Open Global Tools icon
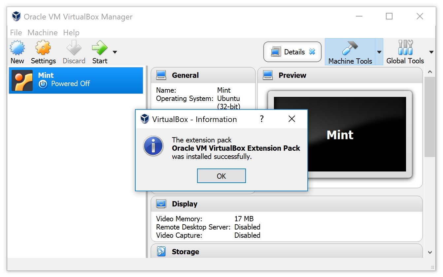 tap(405, 48)
